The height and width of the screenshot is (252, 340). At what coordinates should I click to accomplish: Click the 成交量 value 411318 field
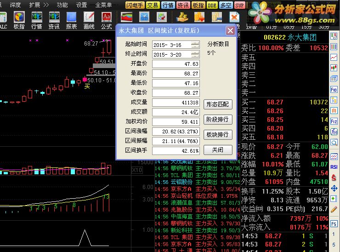point(176,103)
